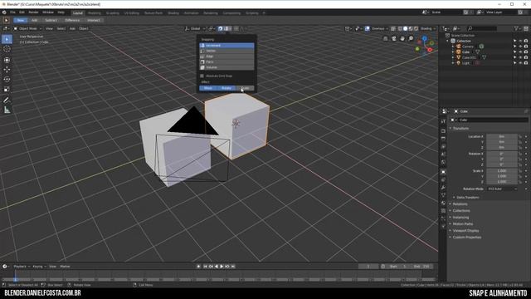This screenshot has width=531, height=299.
Task: Open the Help menu
Action: pyautogui.click(x=61, y=12)
